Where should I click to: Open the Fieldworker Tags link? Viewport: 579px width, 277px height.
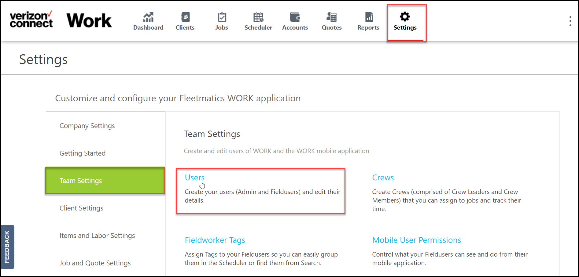pyautogui.click(x=215, y=240)
